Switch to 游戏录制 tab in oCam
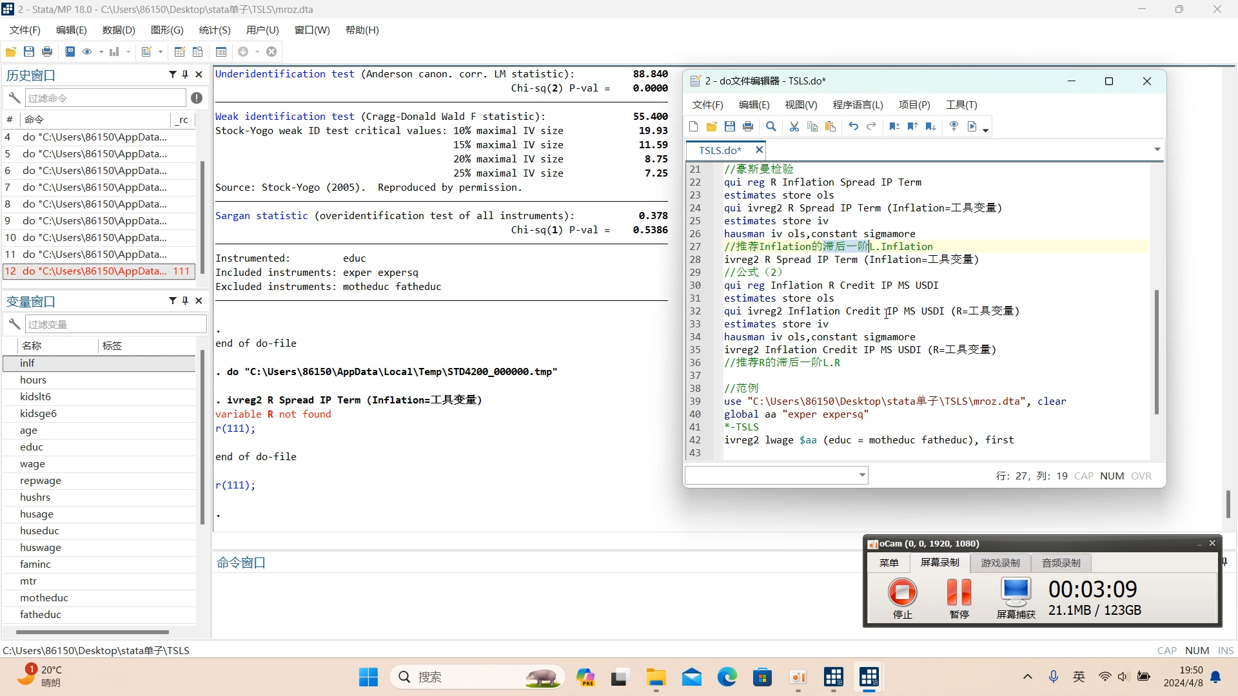This screenshot has height=696, width=1238. (x=1000, y=563)
